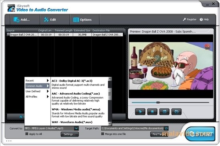Screen dimensions: 220x146
Task: Click the Recent submenu arrow
Action: [48, 80]
